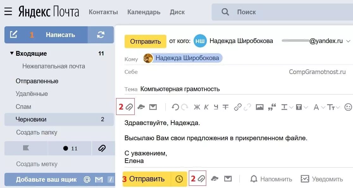
Task: Open the font size Tт dropdown
Action: (333, 107)
